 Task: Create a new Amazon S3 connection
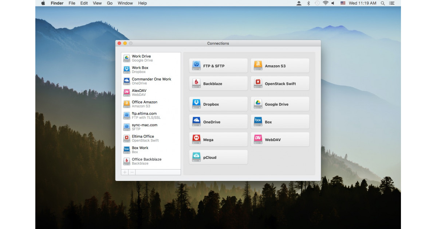pos(280,66)
